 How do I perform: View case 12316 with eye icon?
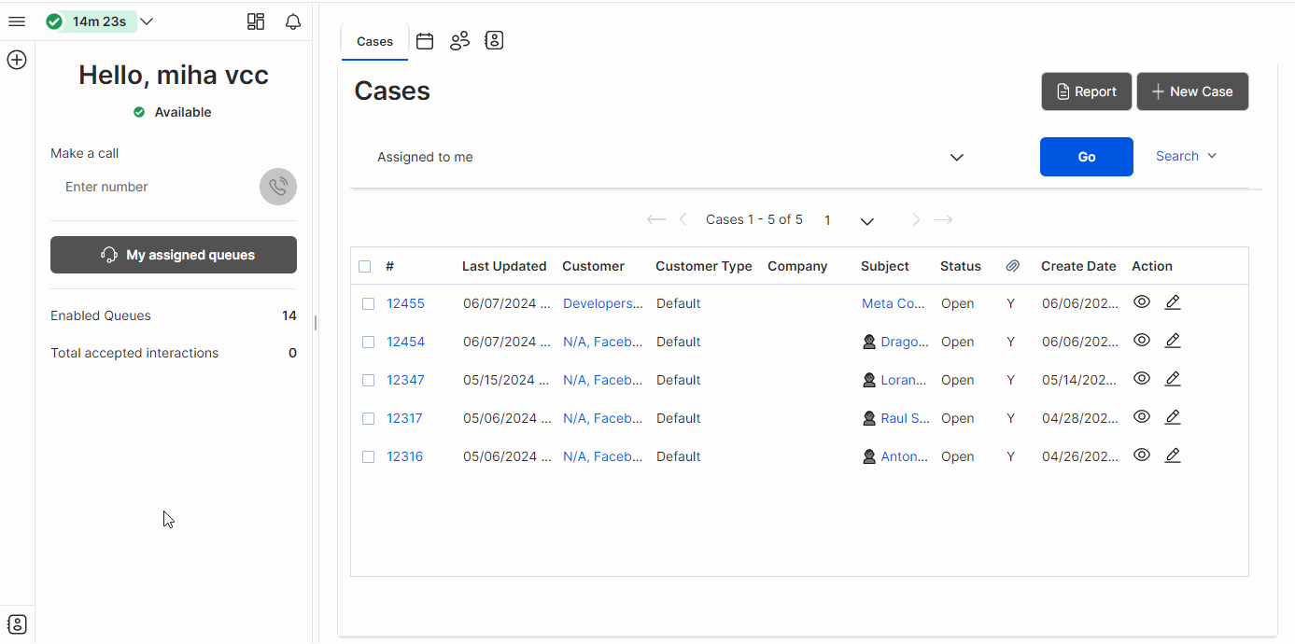1142,455
